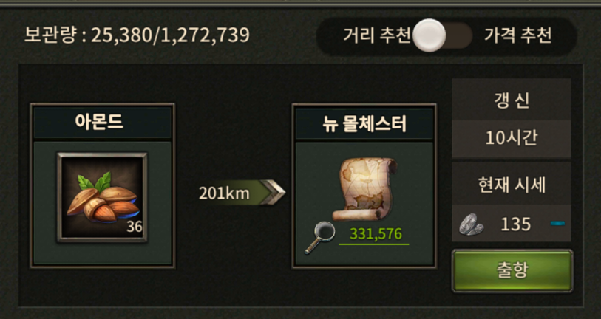The width and height of the screenshot is (601, 319).
Task: Click the green 331,576 price link
Action: [x=376, y=233]
